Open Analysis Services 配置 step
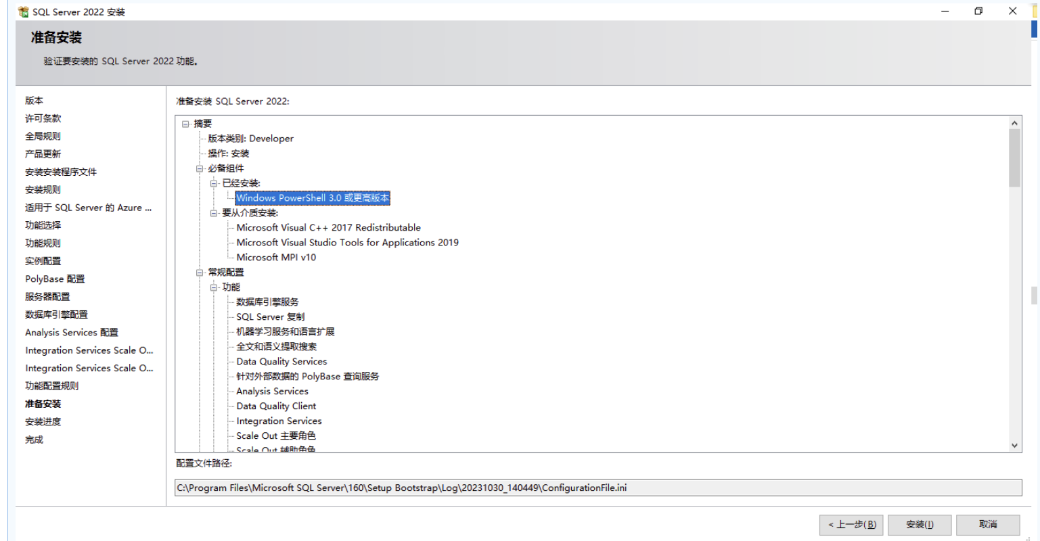Image resolution: width=1040 pixels, height=541 pixels. click(x=72, y=333)
